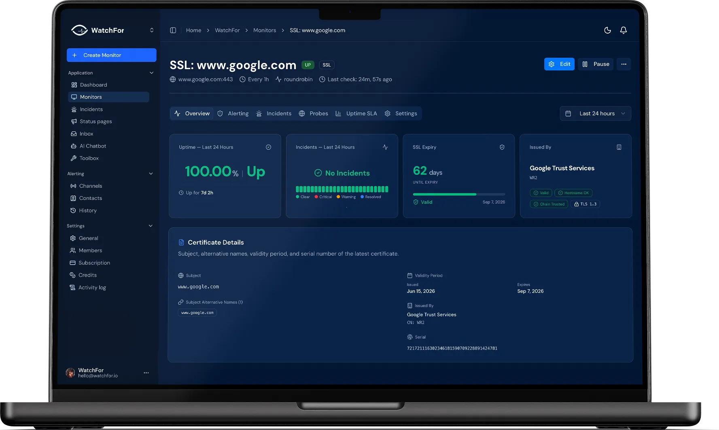Click the Certificate Details document icon

(x=181, y=242)
